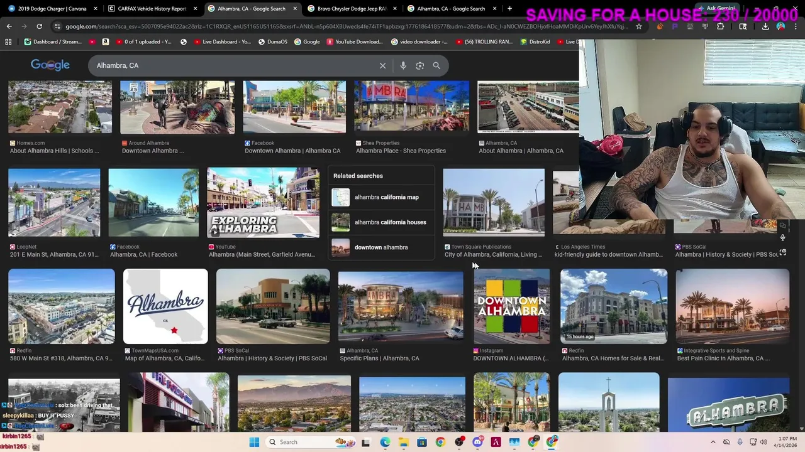The width and height of the screenshot is (805, 452).
Task: Click '580 W Main St #318, Alhambra, CA' caption
Action: 61,358
